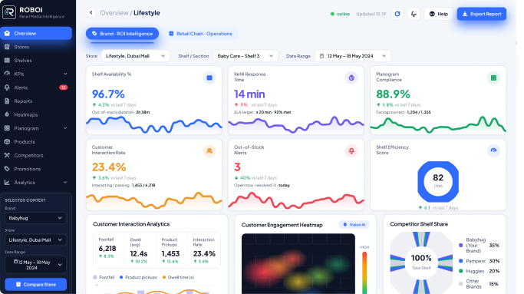The image size is (524, 294).
Task: Click the Shelf Availability card icon
Action: [209, 78]
